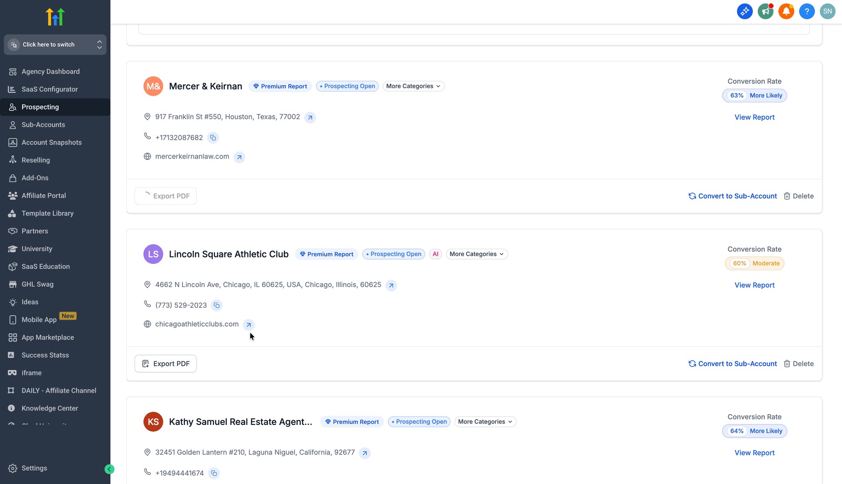Viewport: 842px width, 484px height.
Task: Open Success Statss in sidebar
Action: (x=55, y=355)
